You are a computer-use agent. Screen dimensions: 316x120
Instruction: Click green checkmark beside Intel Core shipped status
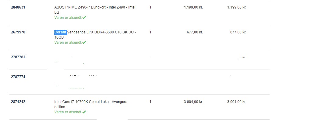[x=84, y=112]
